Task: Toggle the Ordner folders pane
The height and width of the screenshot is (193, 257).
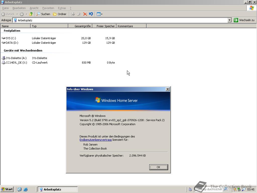Action: tap(60, 14)
